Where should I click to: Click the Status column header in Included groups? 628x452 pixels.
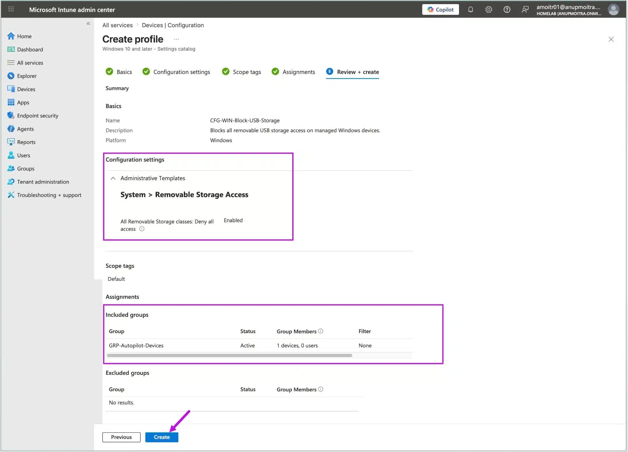(x=248, y=331)
